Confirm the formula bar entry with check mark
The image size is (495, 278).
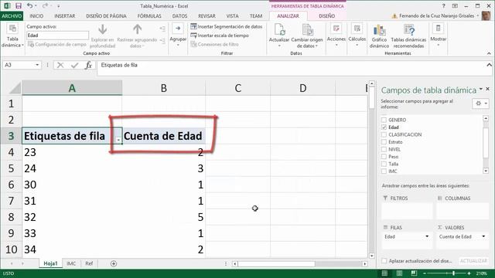coord(74,65)
